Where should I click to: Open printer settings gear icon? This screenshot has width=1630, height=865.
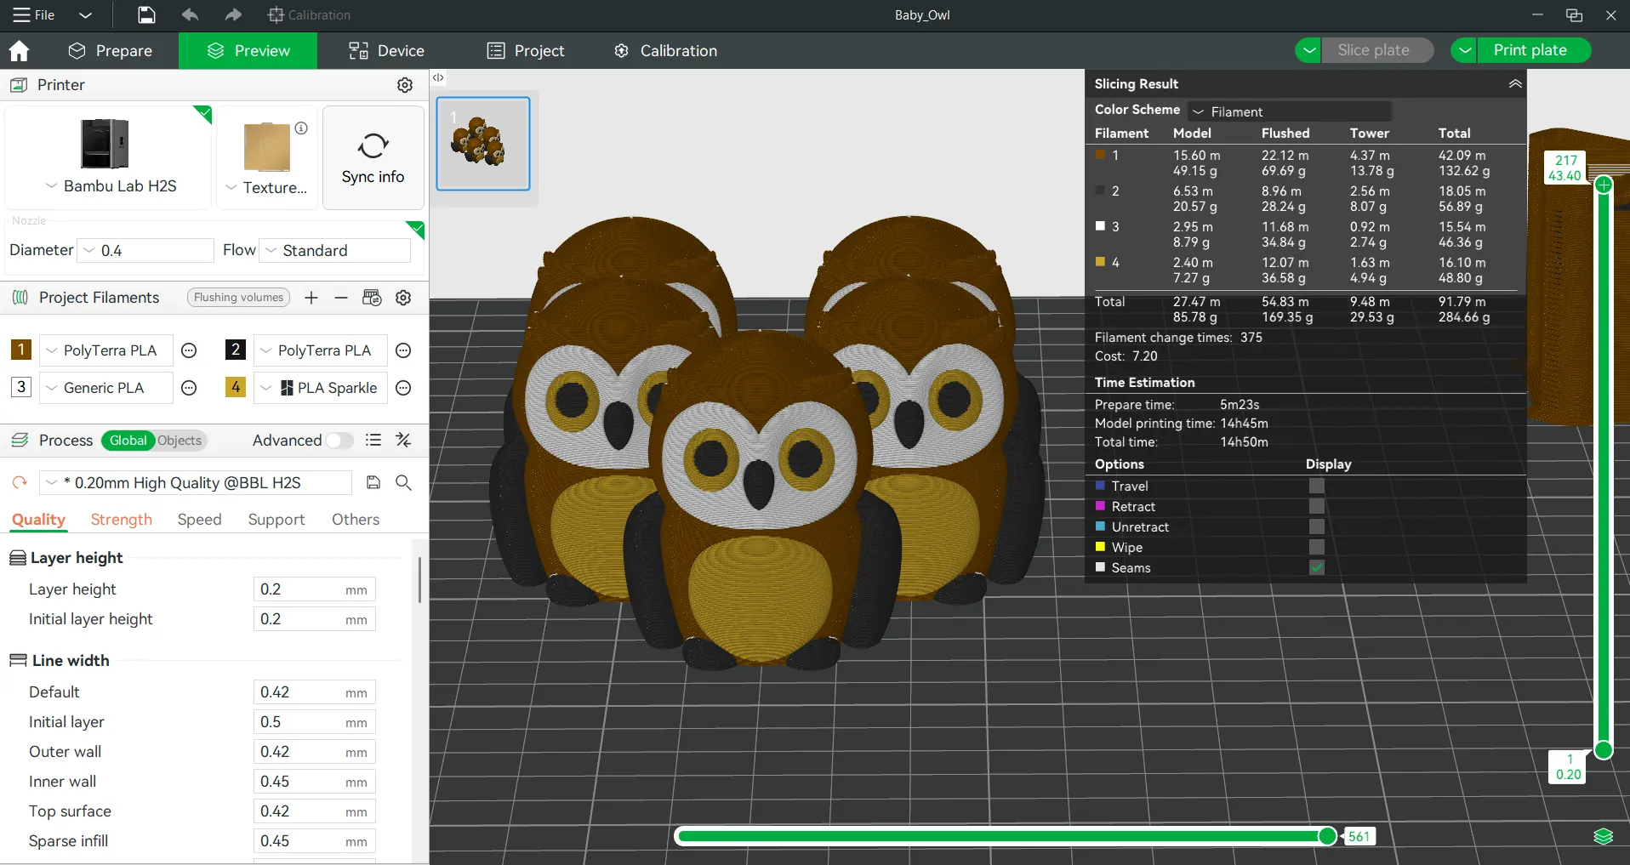point(405,85)
